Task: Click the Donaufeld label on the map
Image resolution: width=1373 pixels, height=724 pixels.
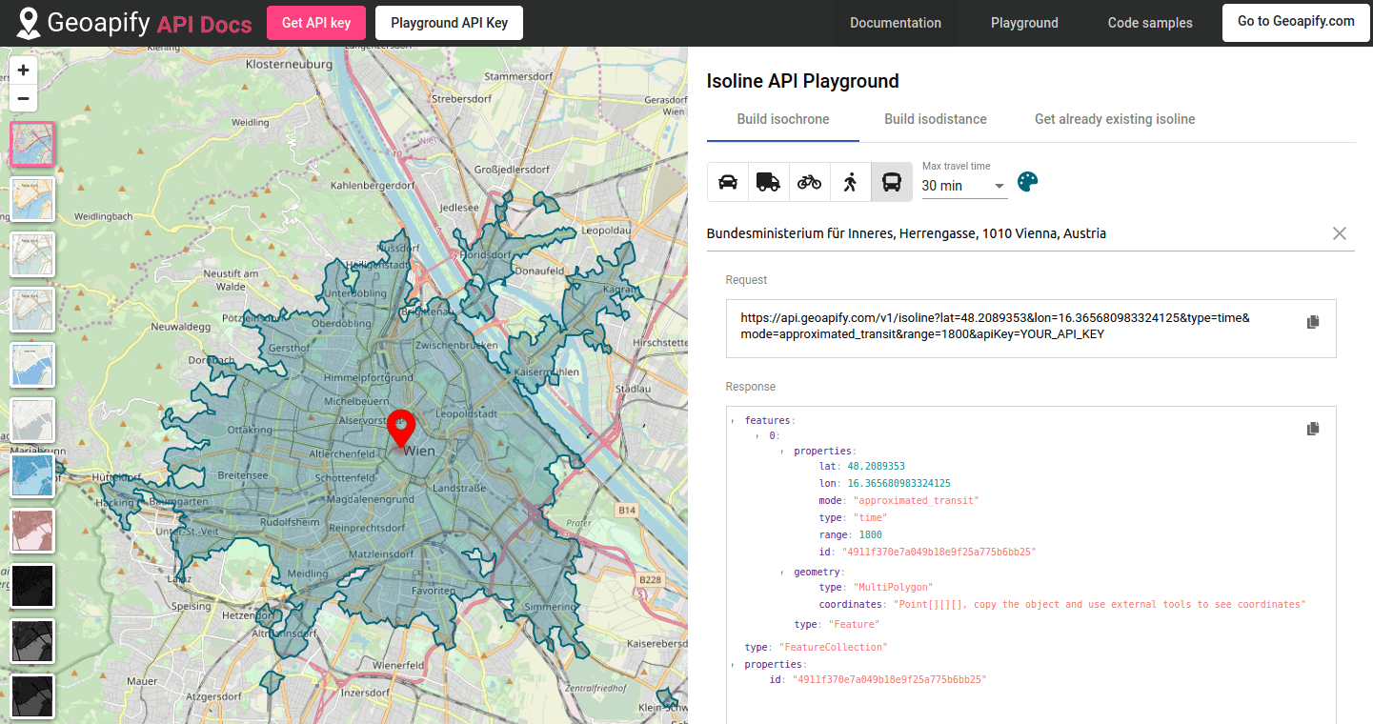Action: point(538,271)
